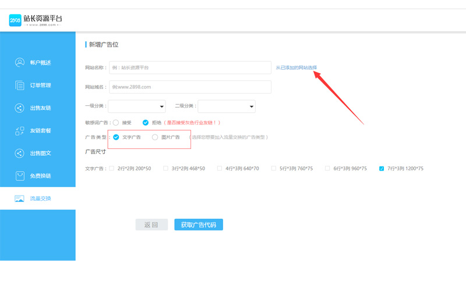Click the 出售图文 share icon

[20, 154]
